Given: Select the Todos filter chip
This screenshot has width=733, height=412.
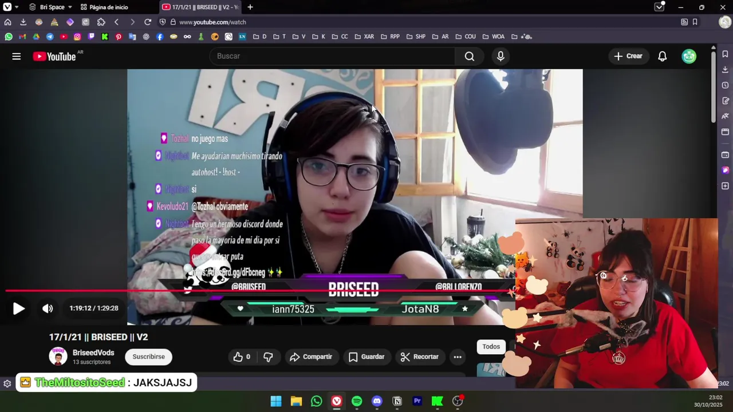Looking at the screenshot, I should click(491, 346).
